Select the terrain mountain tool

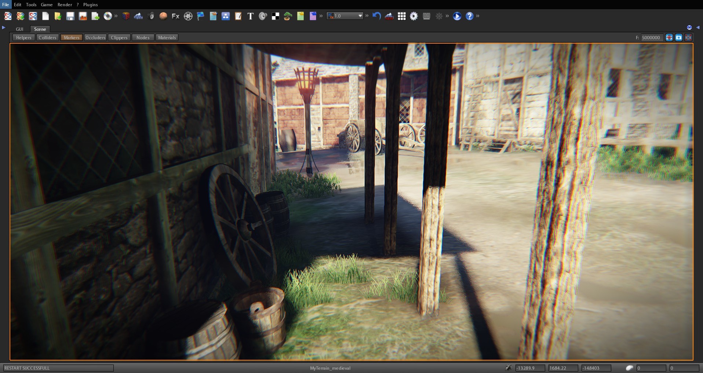(x=138, y=16)
